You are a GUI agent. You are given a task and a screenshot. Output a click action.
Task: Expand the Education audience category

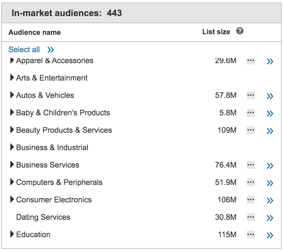pyautogui.click(x=12, y=234)
